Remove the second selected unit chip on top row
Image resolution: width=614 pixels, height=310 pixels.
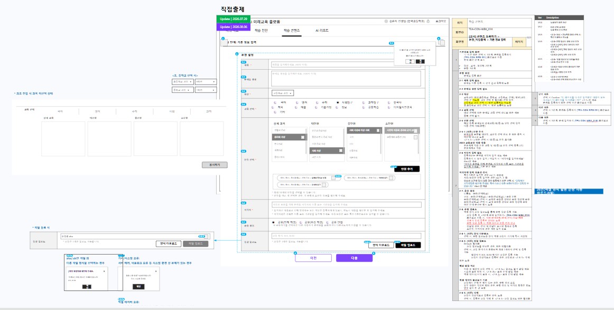391,177
